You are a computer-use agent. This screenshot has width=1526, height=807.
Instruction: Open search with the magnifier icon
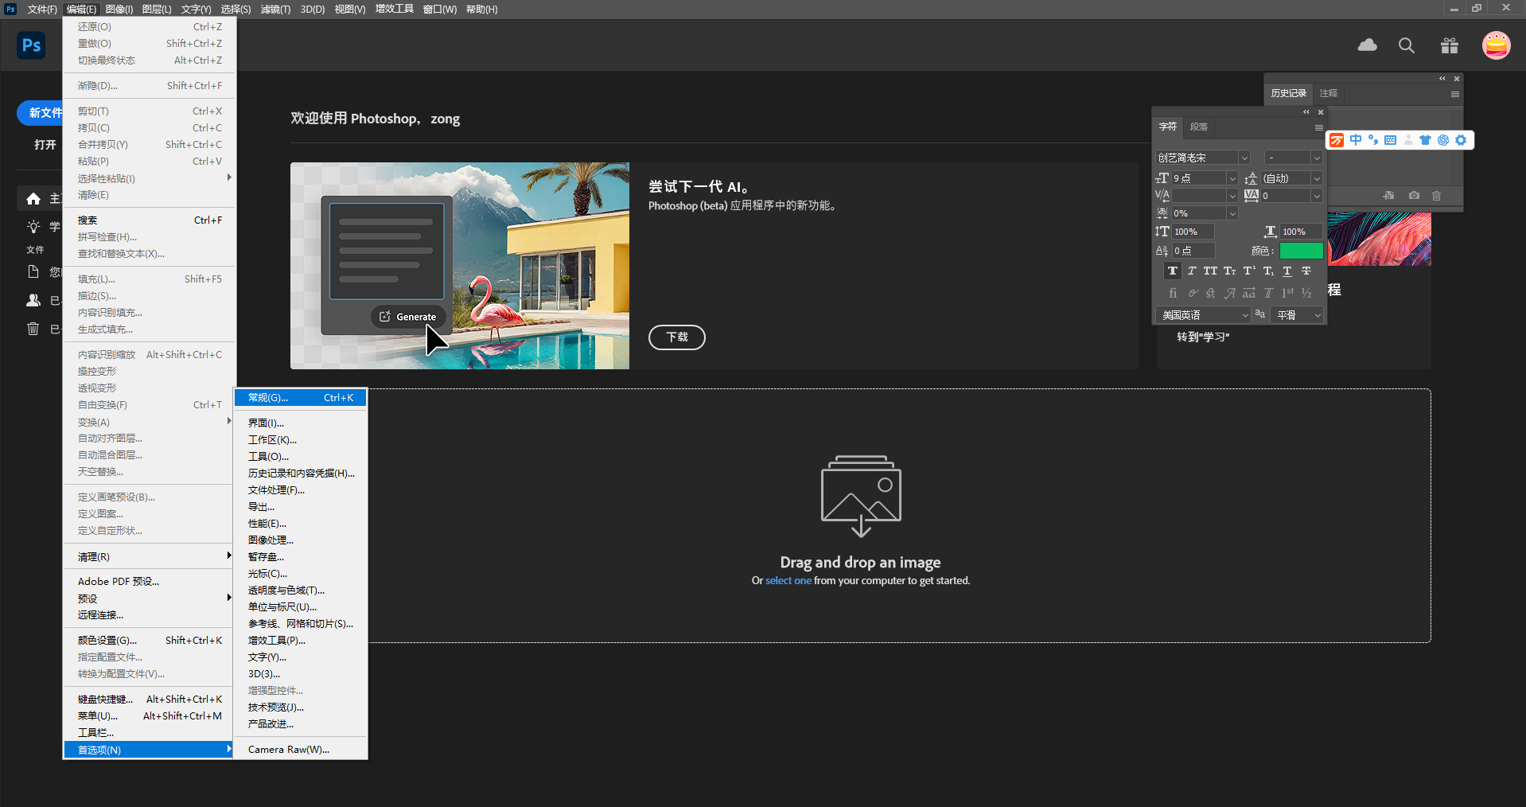pos(1407,45)
